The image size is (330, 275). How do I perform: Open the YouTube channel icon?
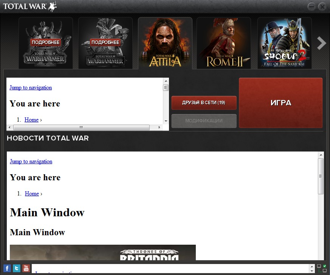click(26, 268)
